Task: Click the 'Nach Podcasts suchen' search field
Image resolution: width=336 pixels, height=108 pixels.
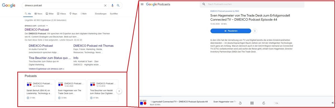Action: [x=252, y=4]
